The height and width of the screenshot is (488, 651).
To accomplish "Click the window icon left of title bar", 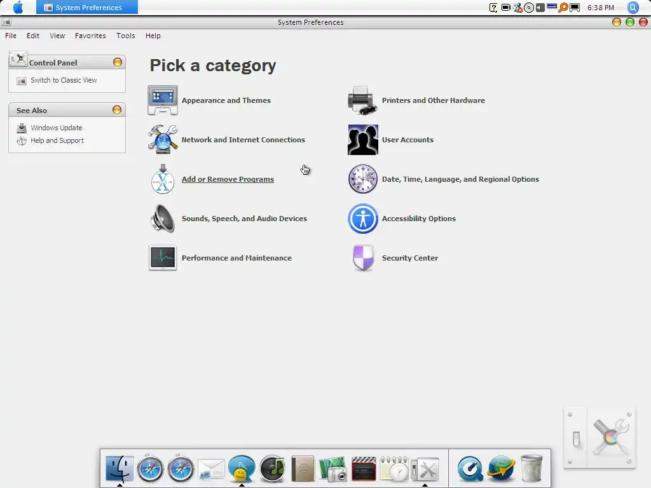I will point(6,22).
